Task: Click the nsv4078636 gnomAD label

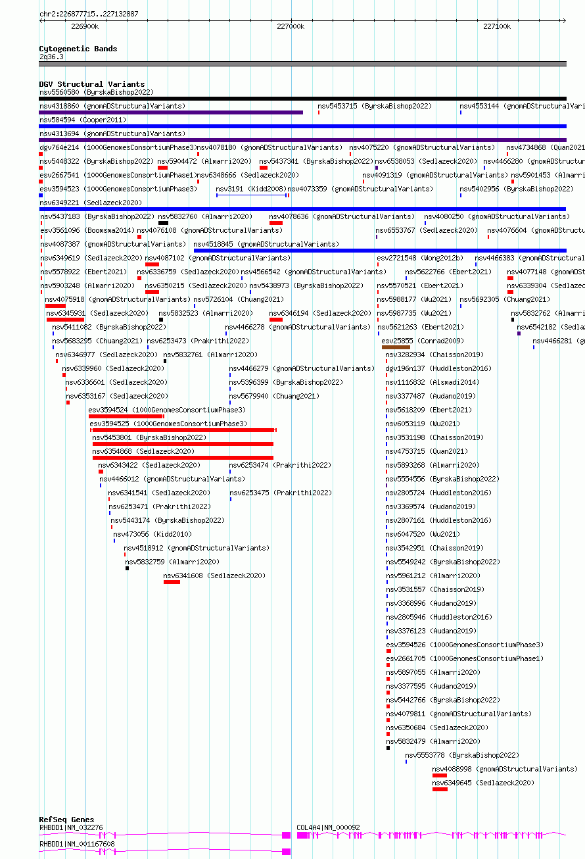Action: point(342,217)
